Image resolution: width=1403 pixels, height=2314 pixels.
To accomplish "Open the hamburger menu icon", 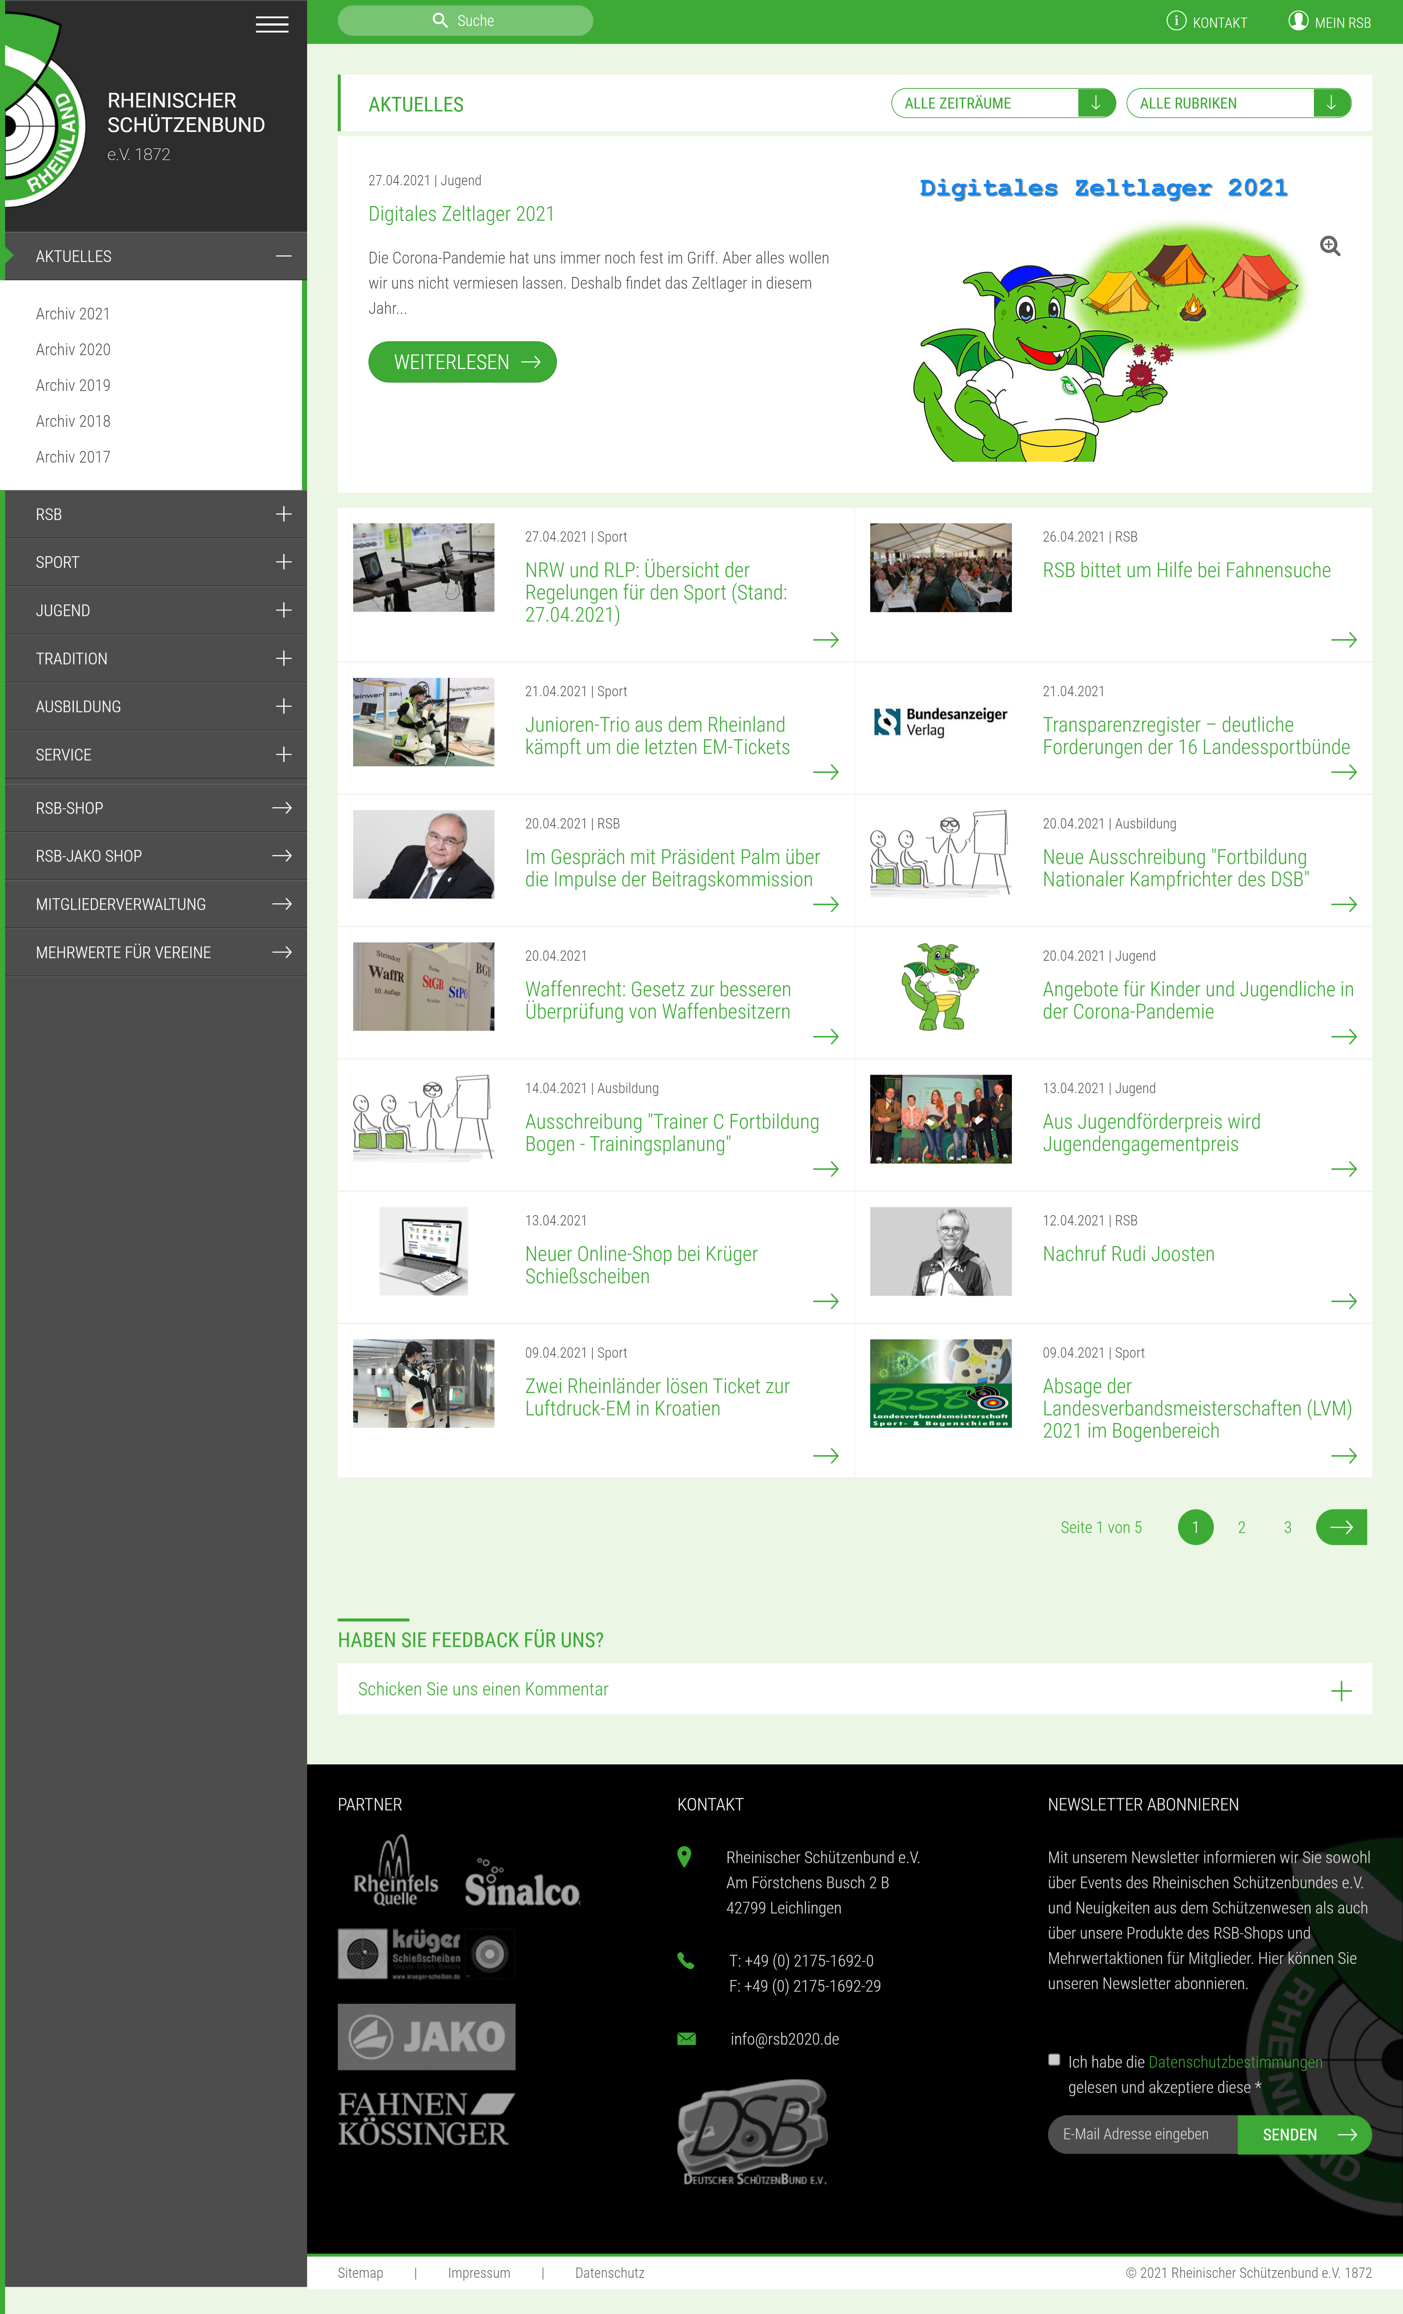I will (x=272, y=24).
